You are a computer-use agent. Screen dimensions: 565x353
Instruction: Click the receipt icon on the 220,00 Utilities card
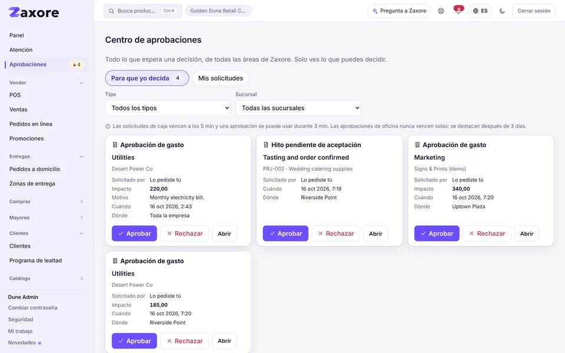115,145
